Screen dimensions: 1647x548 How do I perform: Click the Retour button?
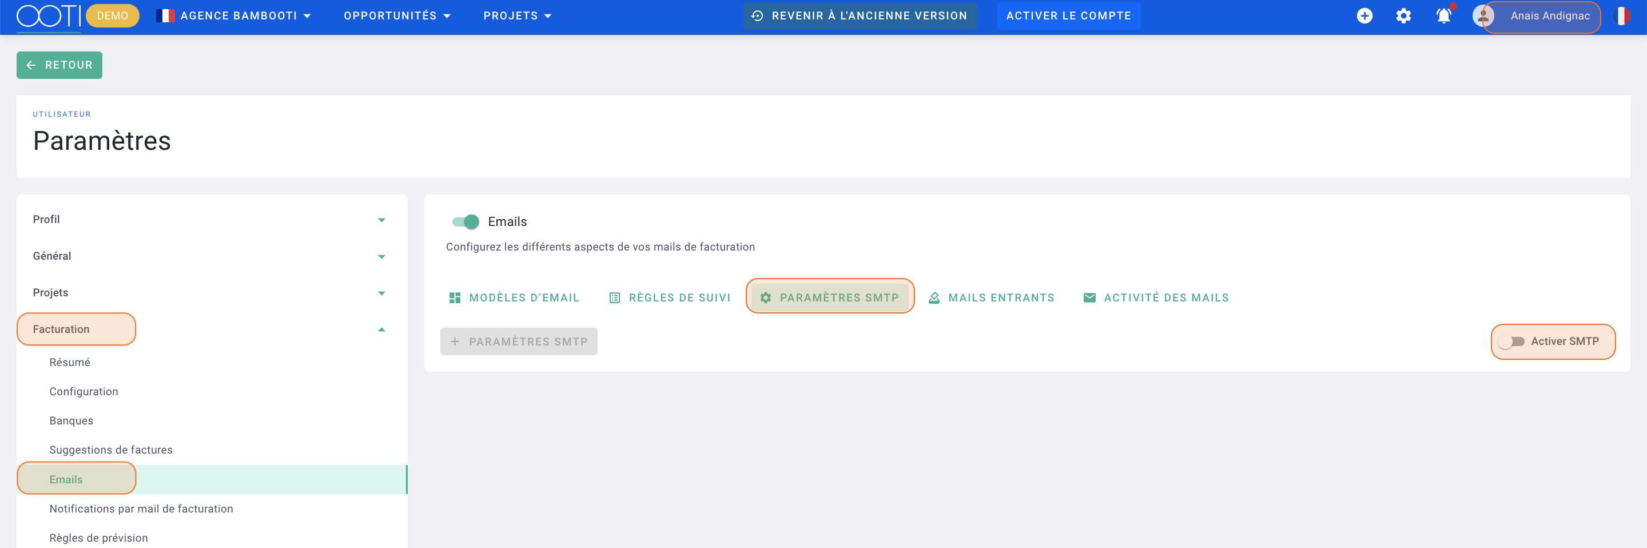click(x=59, y=65)
